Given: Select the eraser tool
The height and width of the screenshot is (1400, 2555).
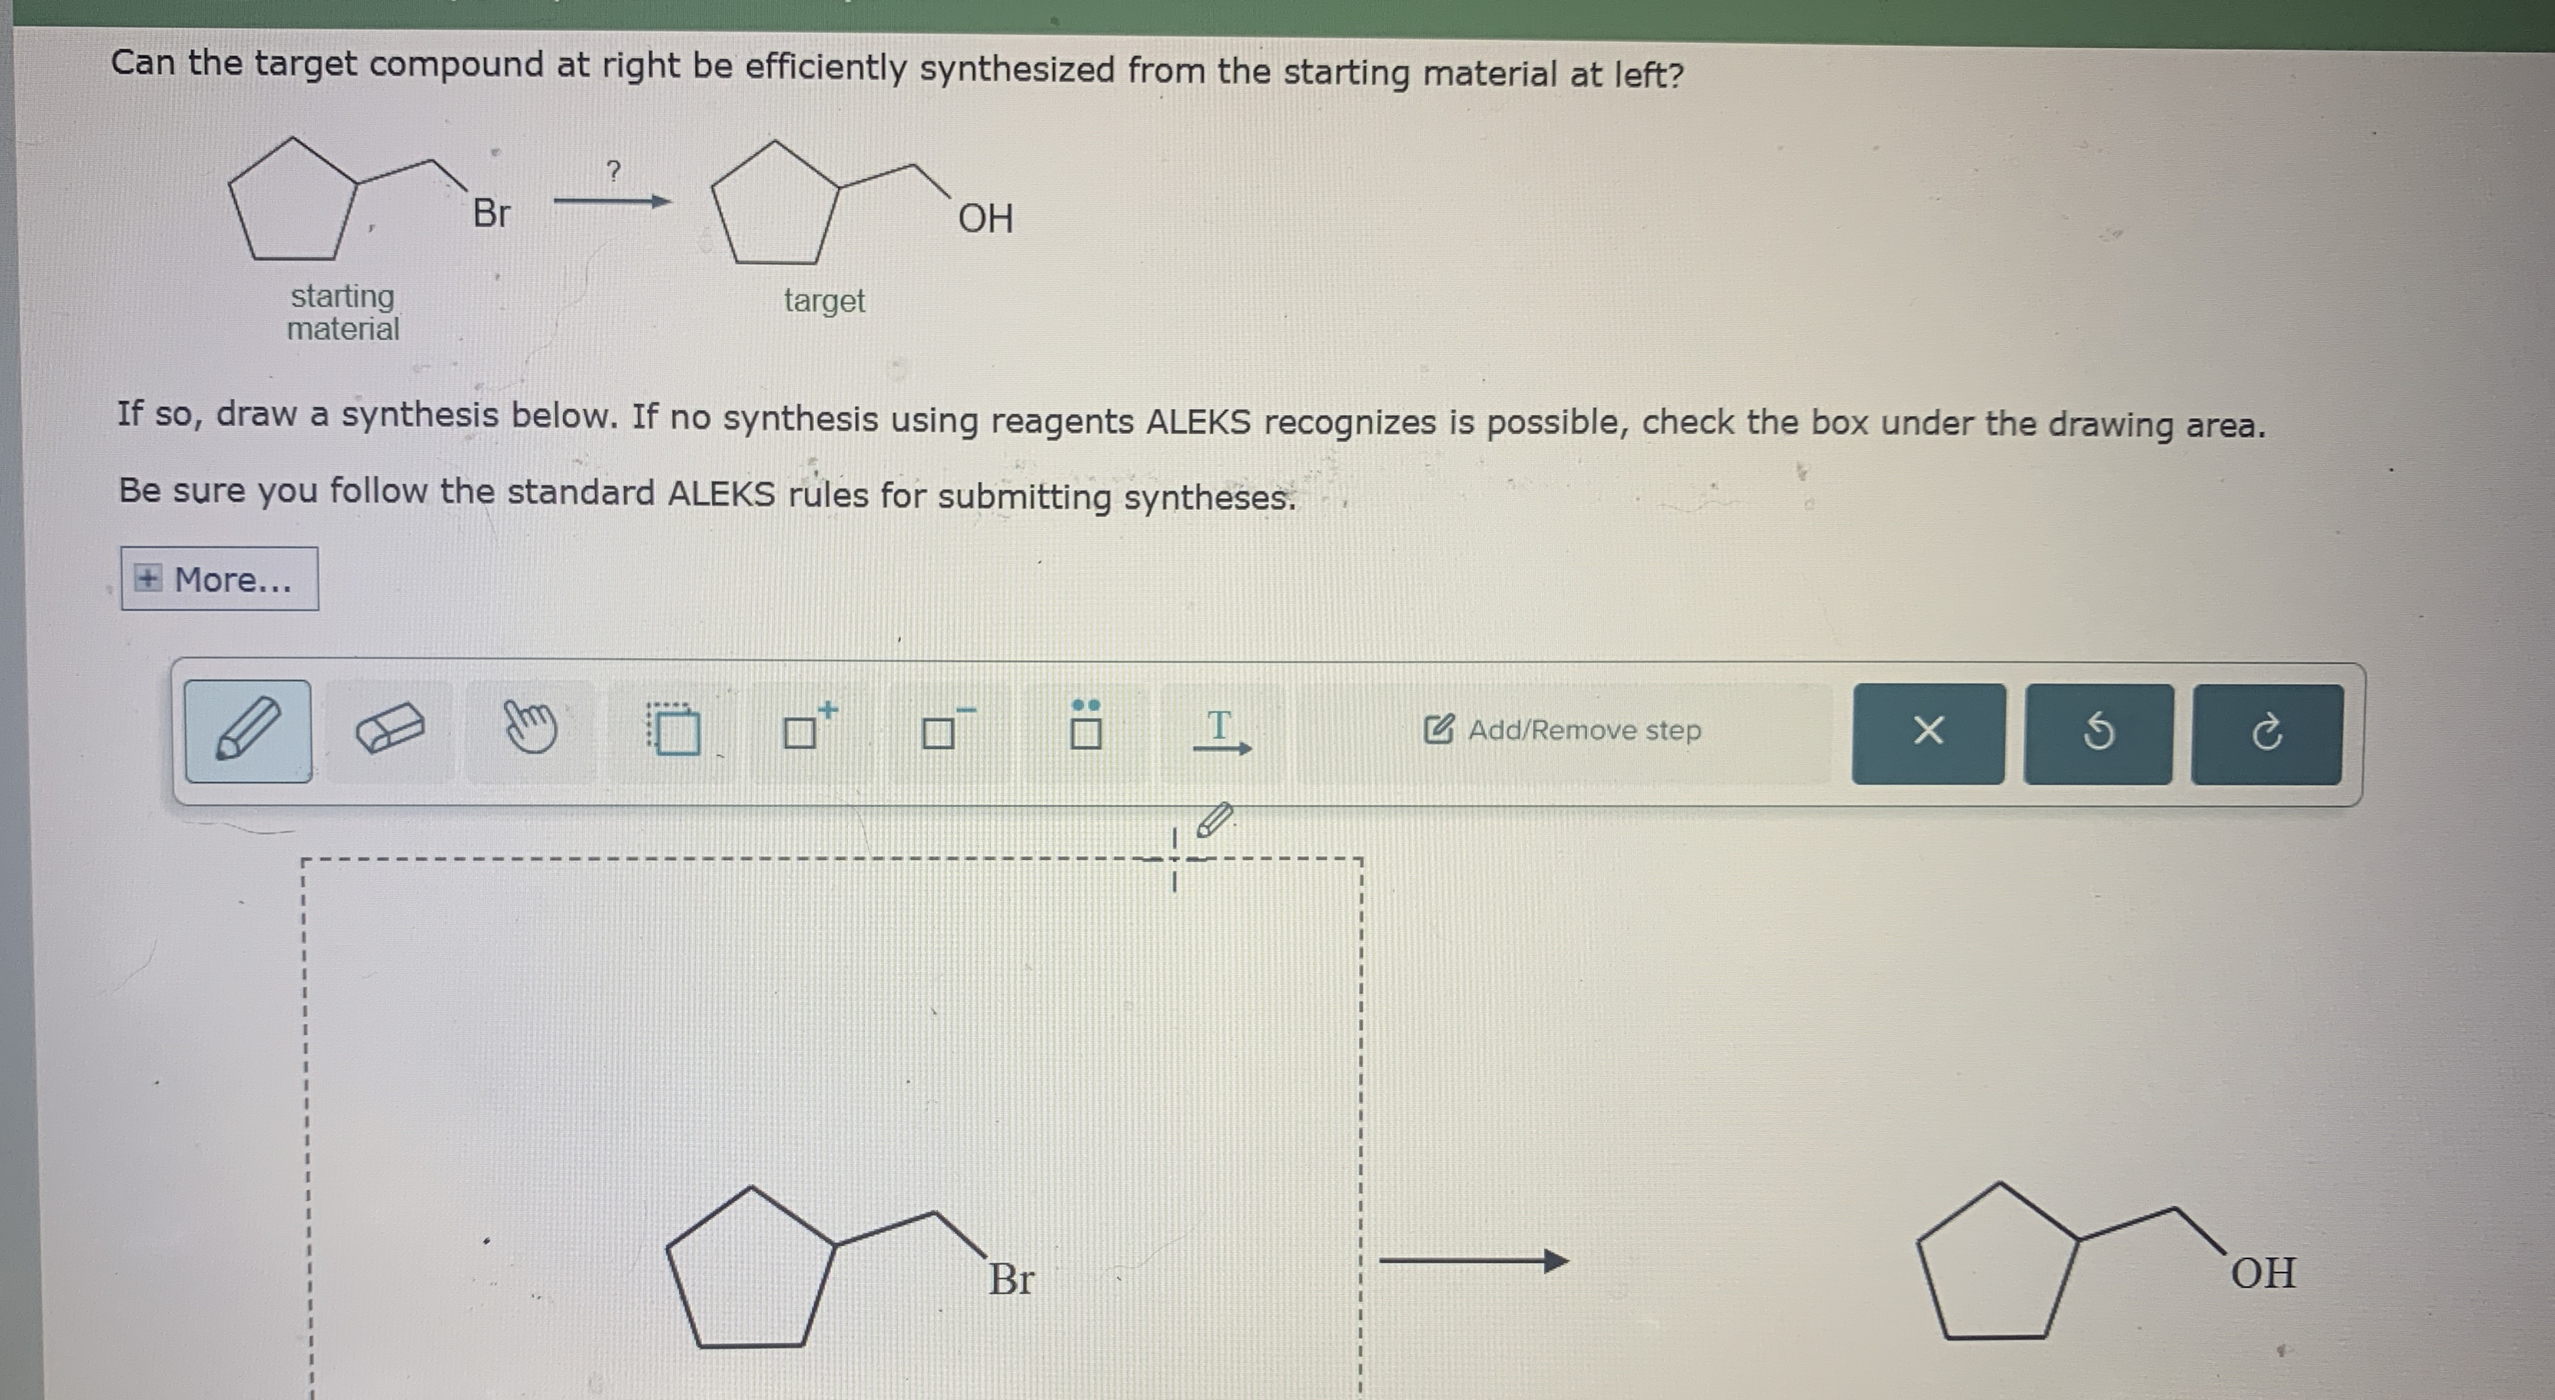Looking at the screenshot, I should pyautogui.click(x=389, y=733).
